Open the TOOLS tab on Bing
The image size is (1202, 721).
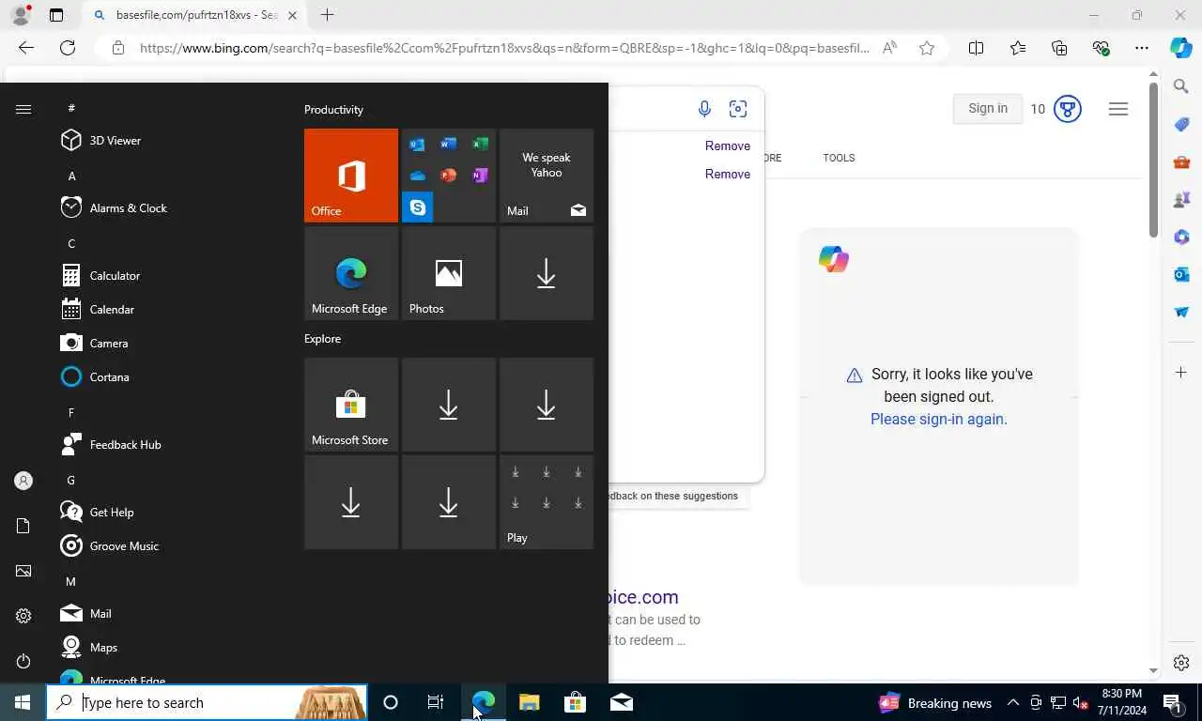pyautogui.click(x=839, y=158)
